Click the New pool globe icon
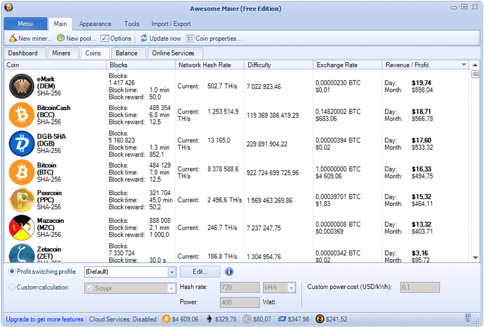Image resolution: width=484 pixels, height=328 pixels. pos(60,39)
